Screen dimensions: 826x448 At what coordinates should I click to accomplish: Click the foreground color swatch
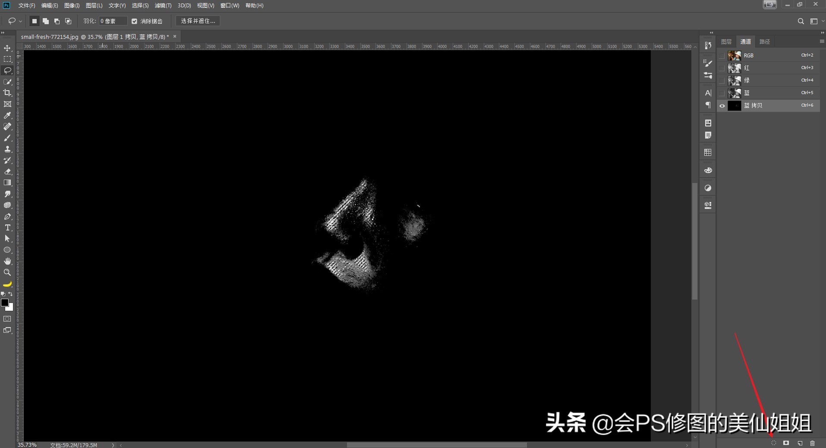click(5, 302)
